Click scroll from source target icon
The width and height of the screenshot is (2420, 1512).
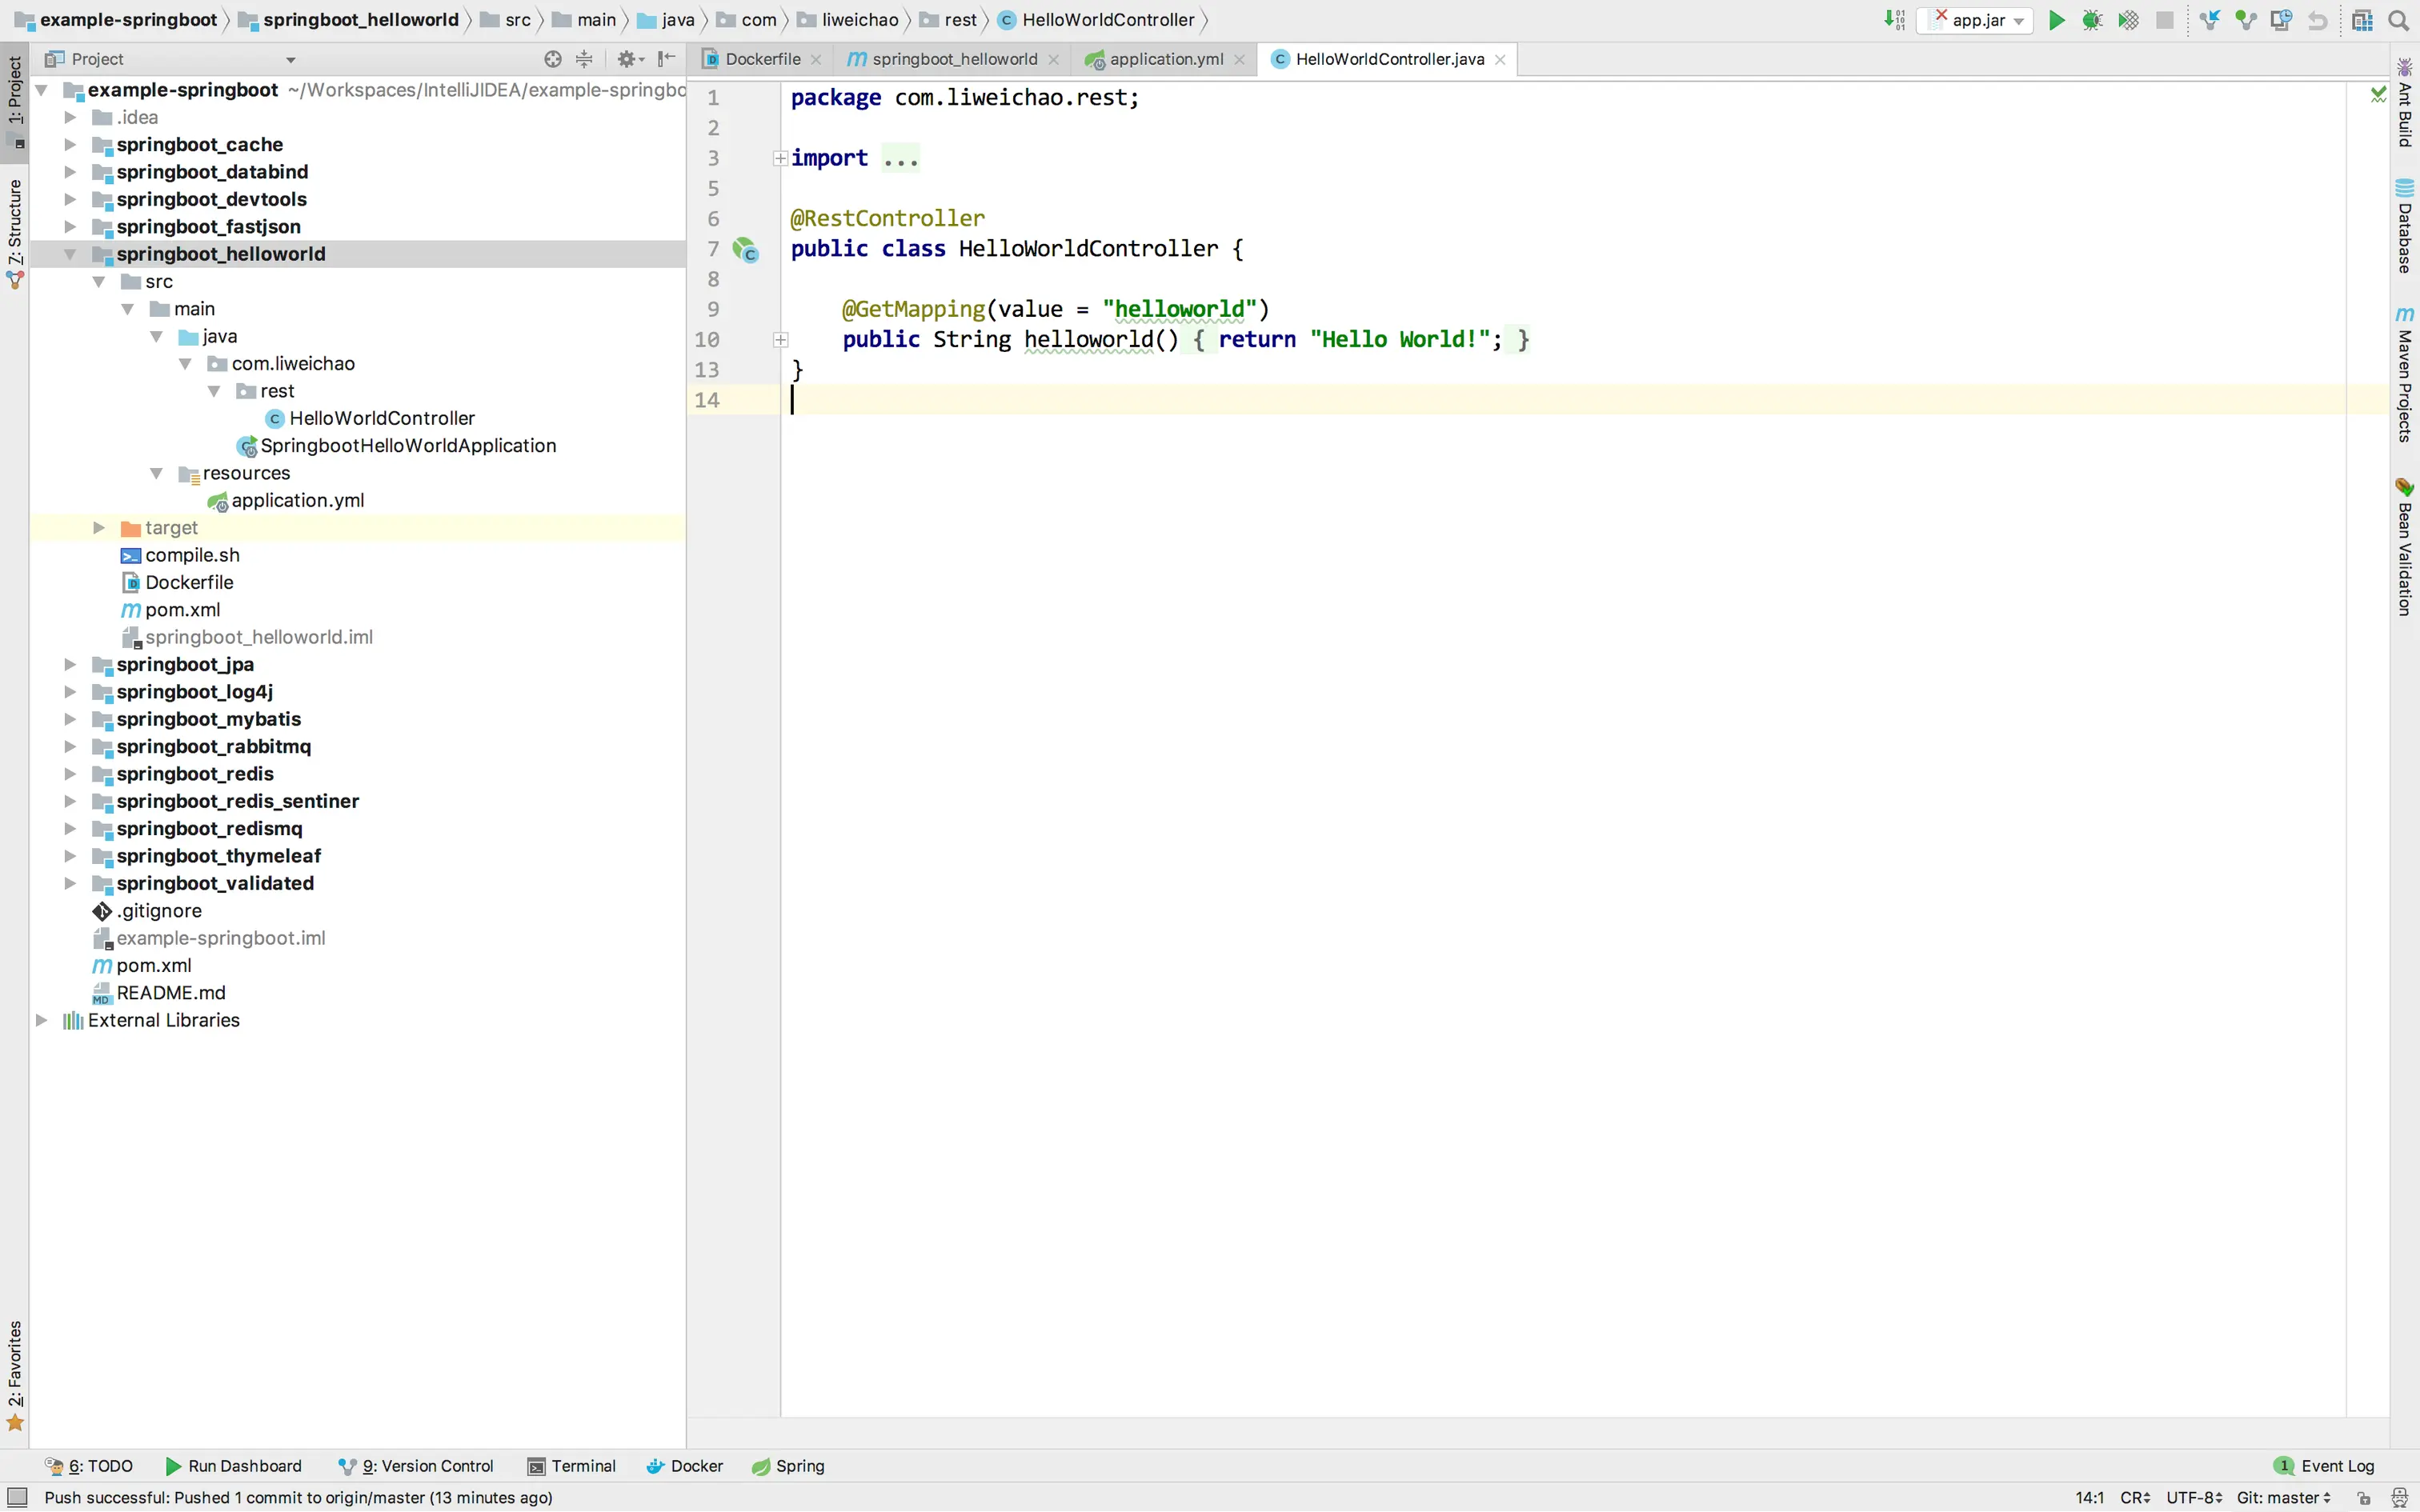552,59
